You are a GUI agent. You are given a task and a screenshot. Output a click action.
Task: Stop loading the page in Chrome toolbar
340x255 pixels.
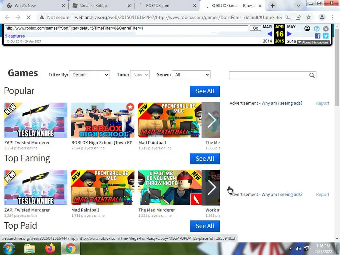[x=29, y=17]
